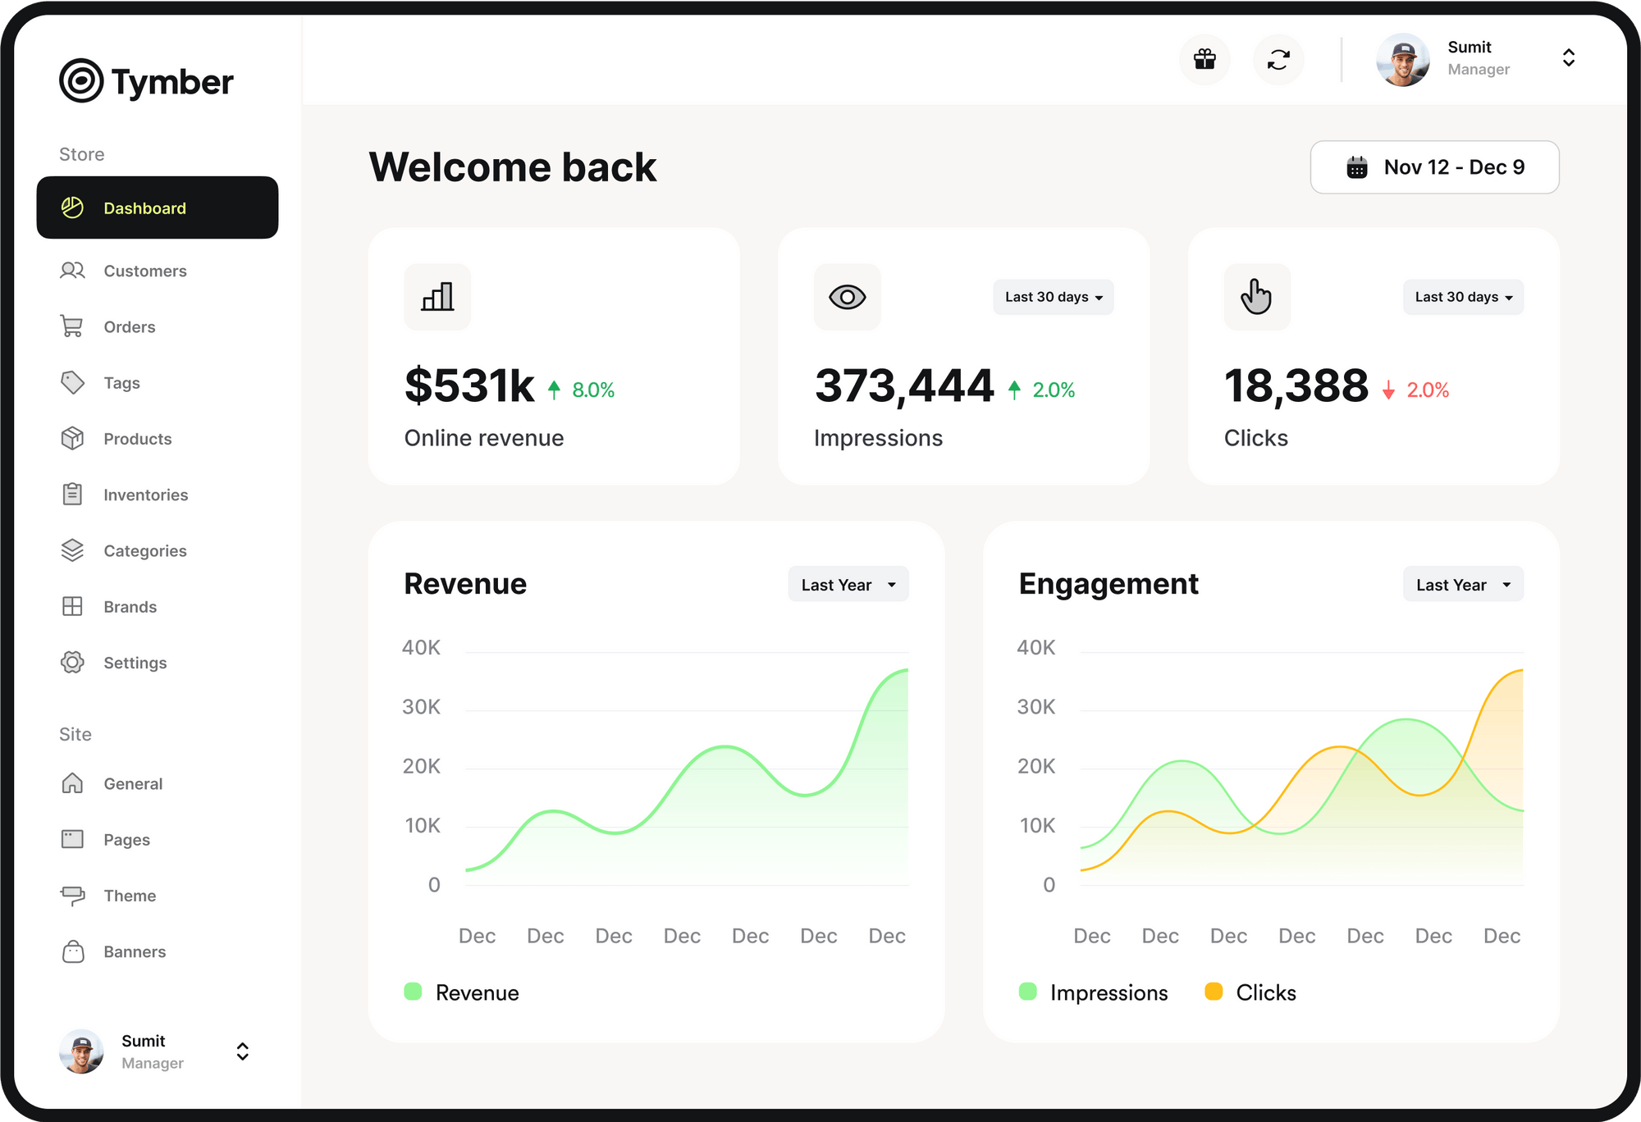The width and height of the screenshot is (1641, 1122).
Task: Click the Nov 12 - Dec 9 date range button
Action: coord(1434,166)
